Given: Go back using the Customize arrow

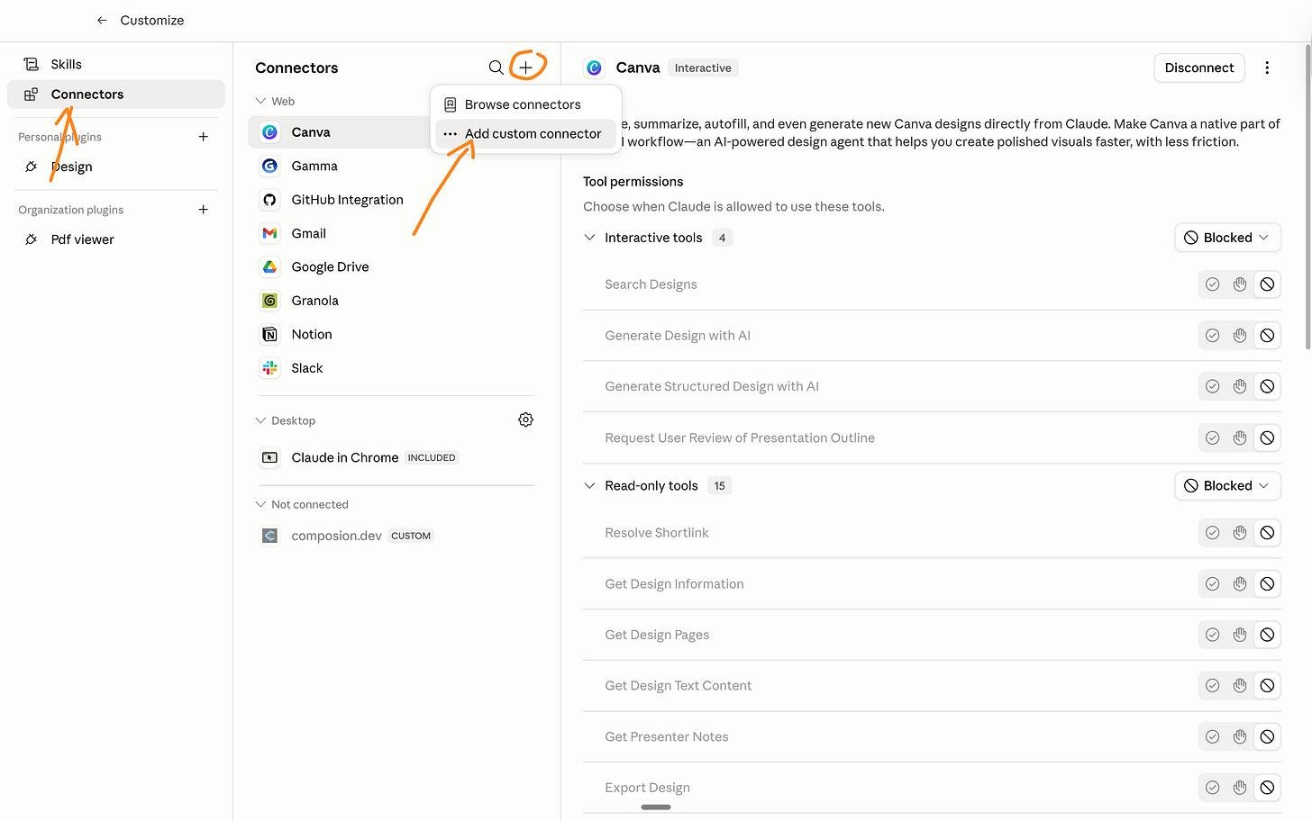Looking at the screenshot, I should pyautogui.click(x=102, y=20).
